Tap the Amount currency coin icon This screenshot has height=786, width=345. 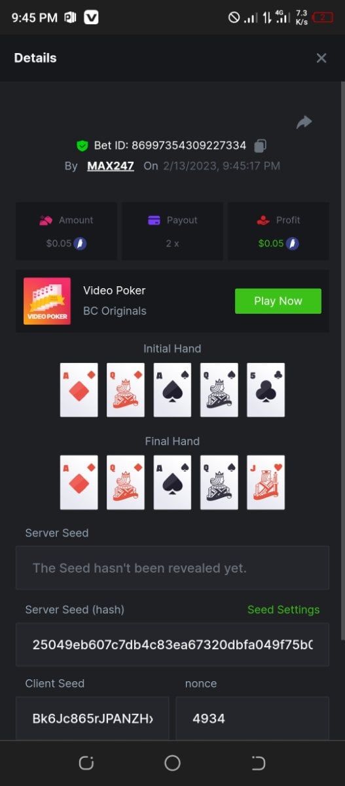tap(80, 244)
